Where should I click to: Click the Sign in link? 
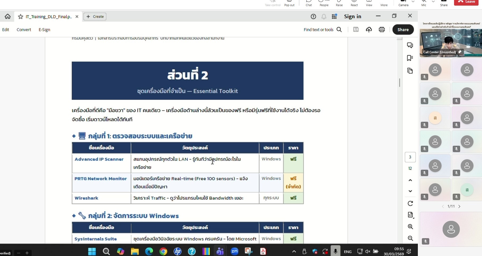(x=352, y=17)
